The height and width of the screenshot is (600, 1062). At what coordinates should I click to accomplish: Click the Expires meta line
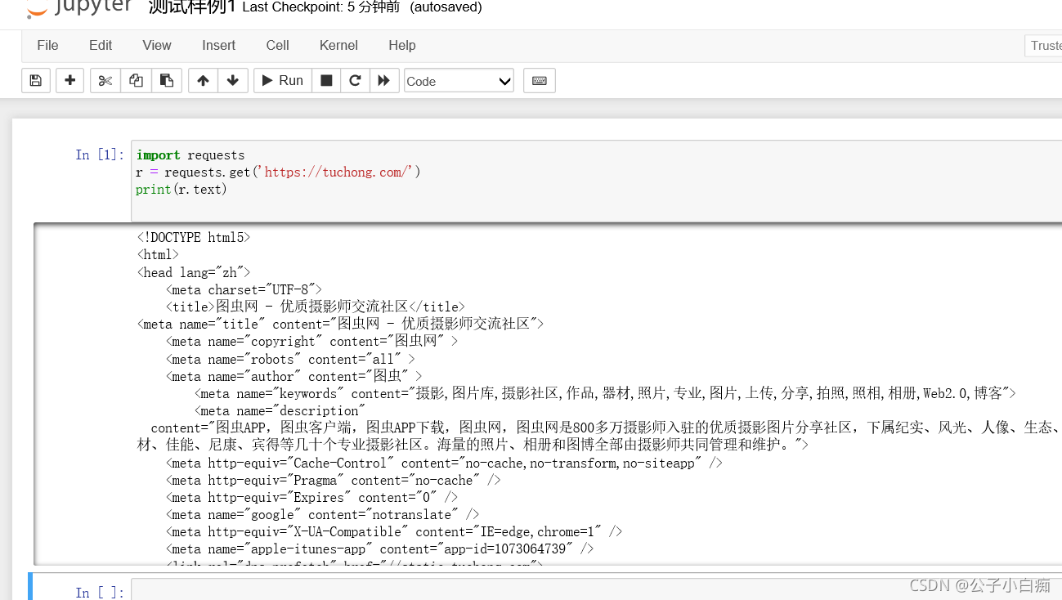click(311, 497)
